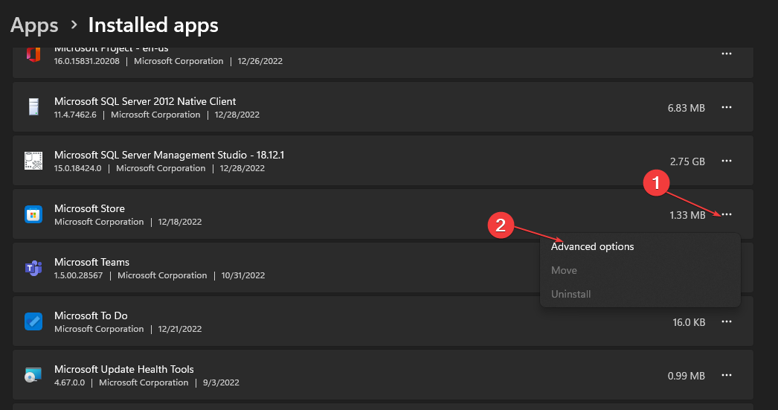The image size is (778, 410).
Task: Open more options for Microsoft Project
Action: click(x=727, y=54)
